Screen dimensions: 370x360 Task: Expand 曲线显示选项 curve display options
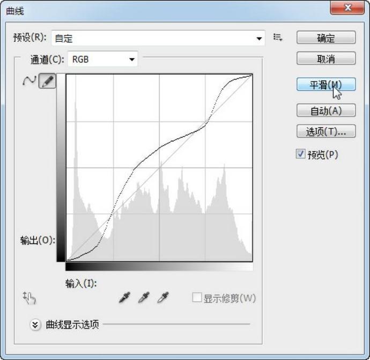point(36,325)
